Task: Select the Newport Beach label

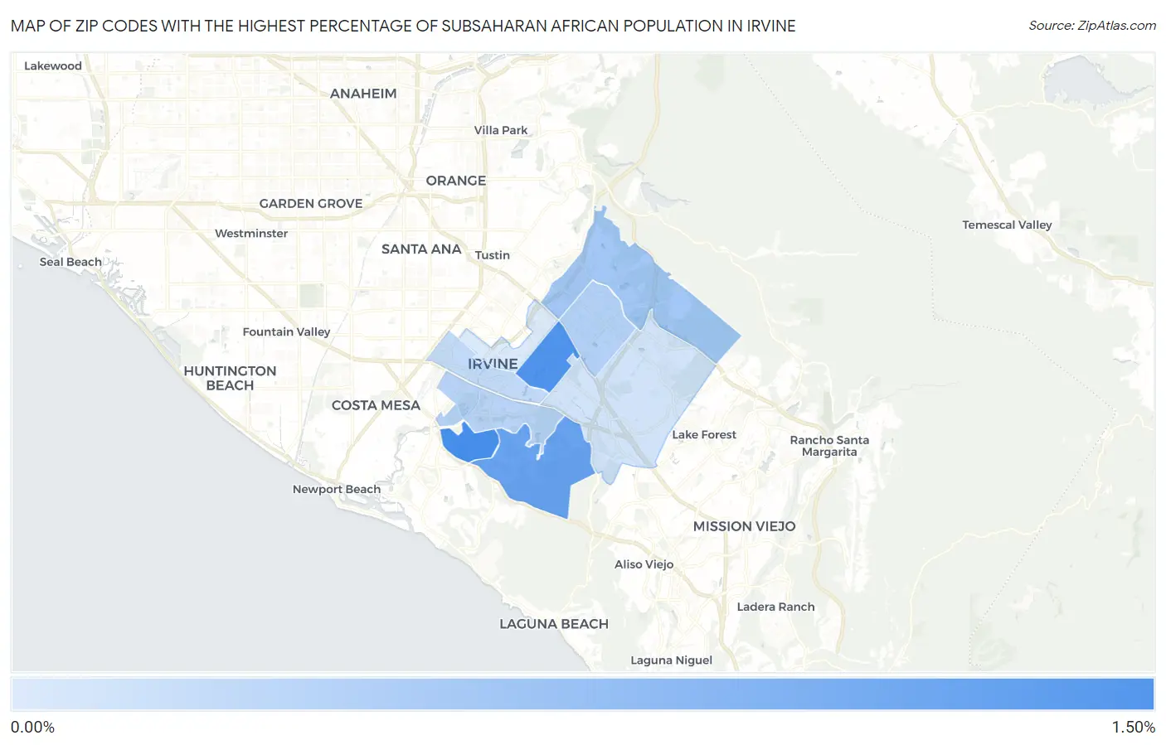Action: pos(337,489)
